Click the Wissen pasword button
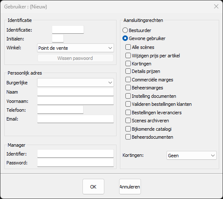Screen dimensions: 223x199 point(75,58)
